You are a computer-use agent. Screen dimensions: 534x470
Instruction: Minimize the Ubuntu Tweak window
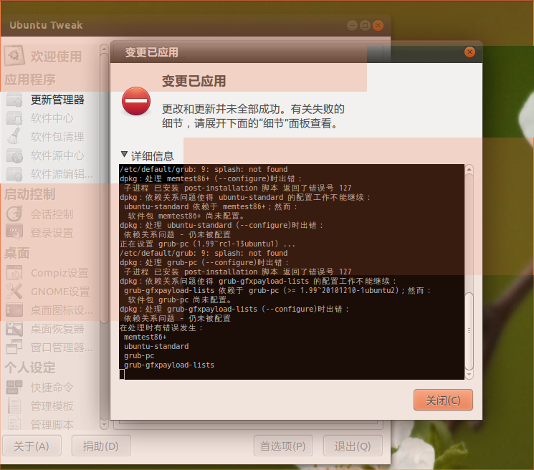coord(352,25)
